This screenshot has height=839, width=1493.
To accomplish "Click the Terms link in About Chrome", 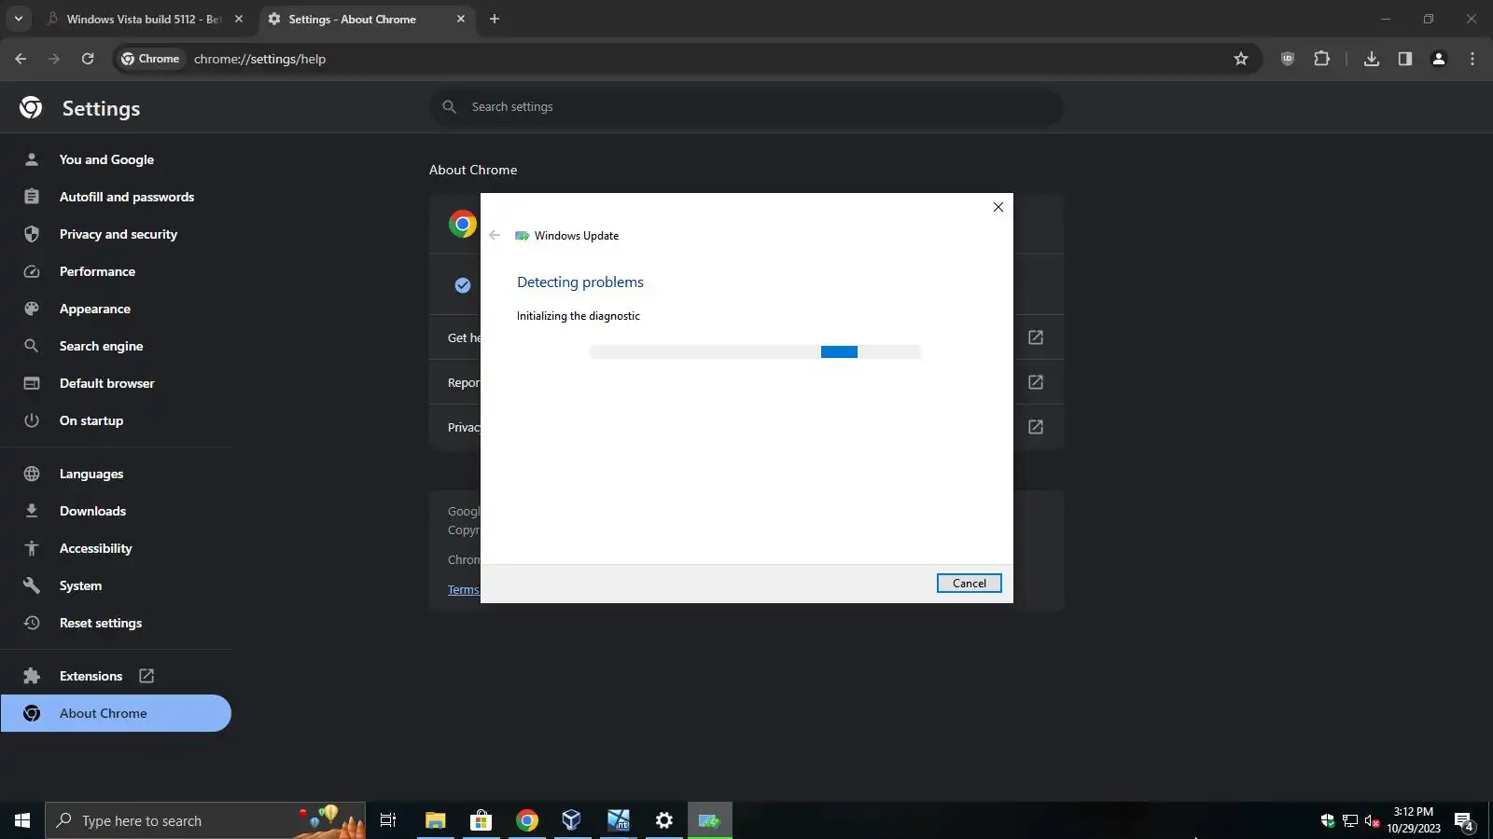I will [464, 590].
